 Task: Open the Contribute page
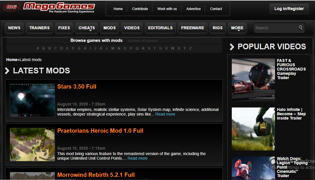click(140, 9)
